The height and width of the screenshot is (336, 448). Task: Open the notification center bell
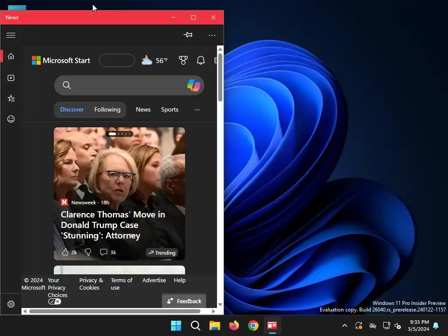pyautogui.click(x=436, y=325)
